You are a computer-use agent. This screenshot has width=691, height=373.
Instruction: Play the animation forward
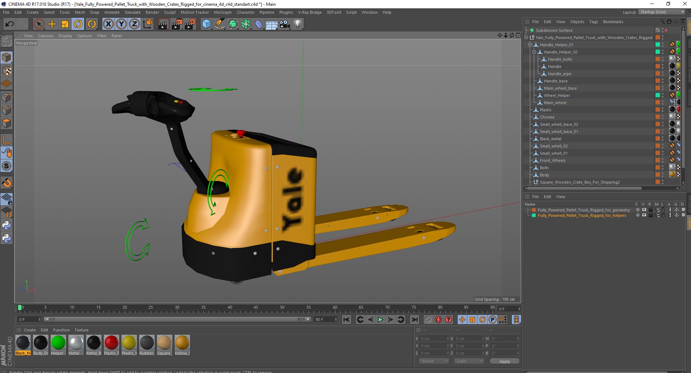coord(380,320)
